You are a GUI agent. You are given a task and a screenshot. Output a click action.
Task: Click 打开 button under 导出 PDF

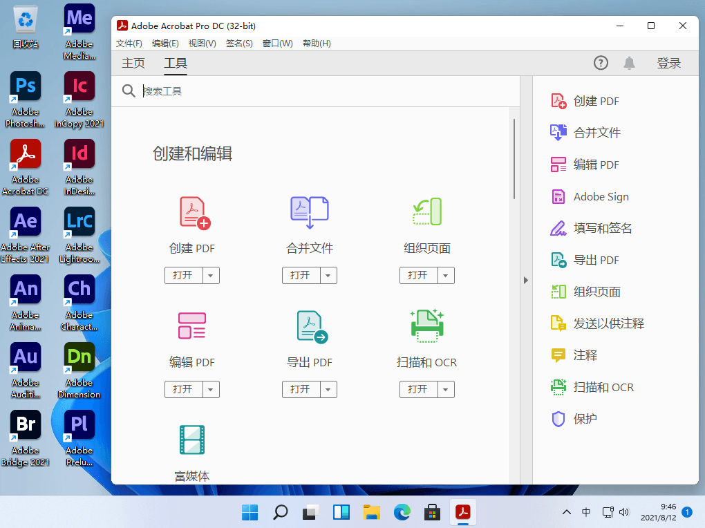point(301,390)
